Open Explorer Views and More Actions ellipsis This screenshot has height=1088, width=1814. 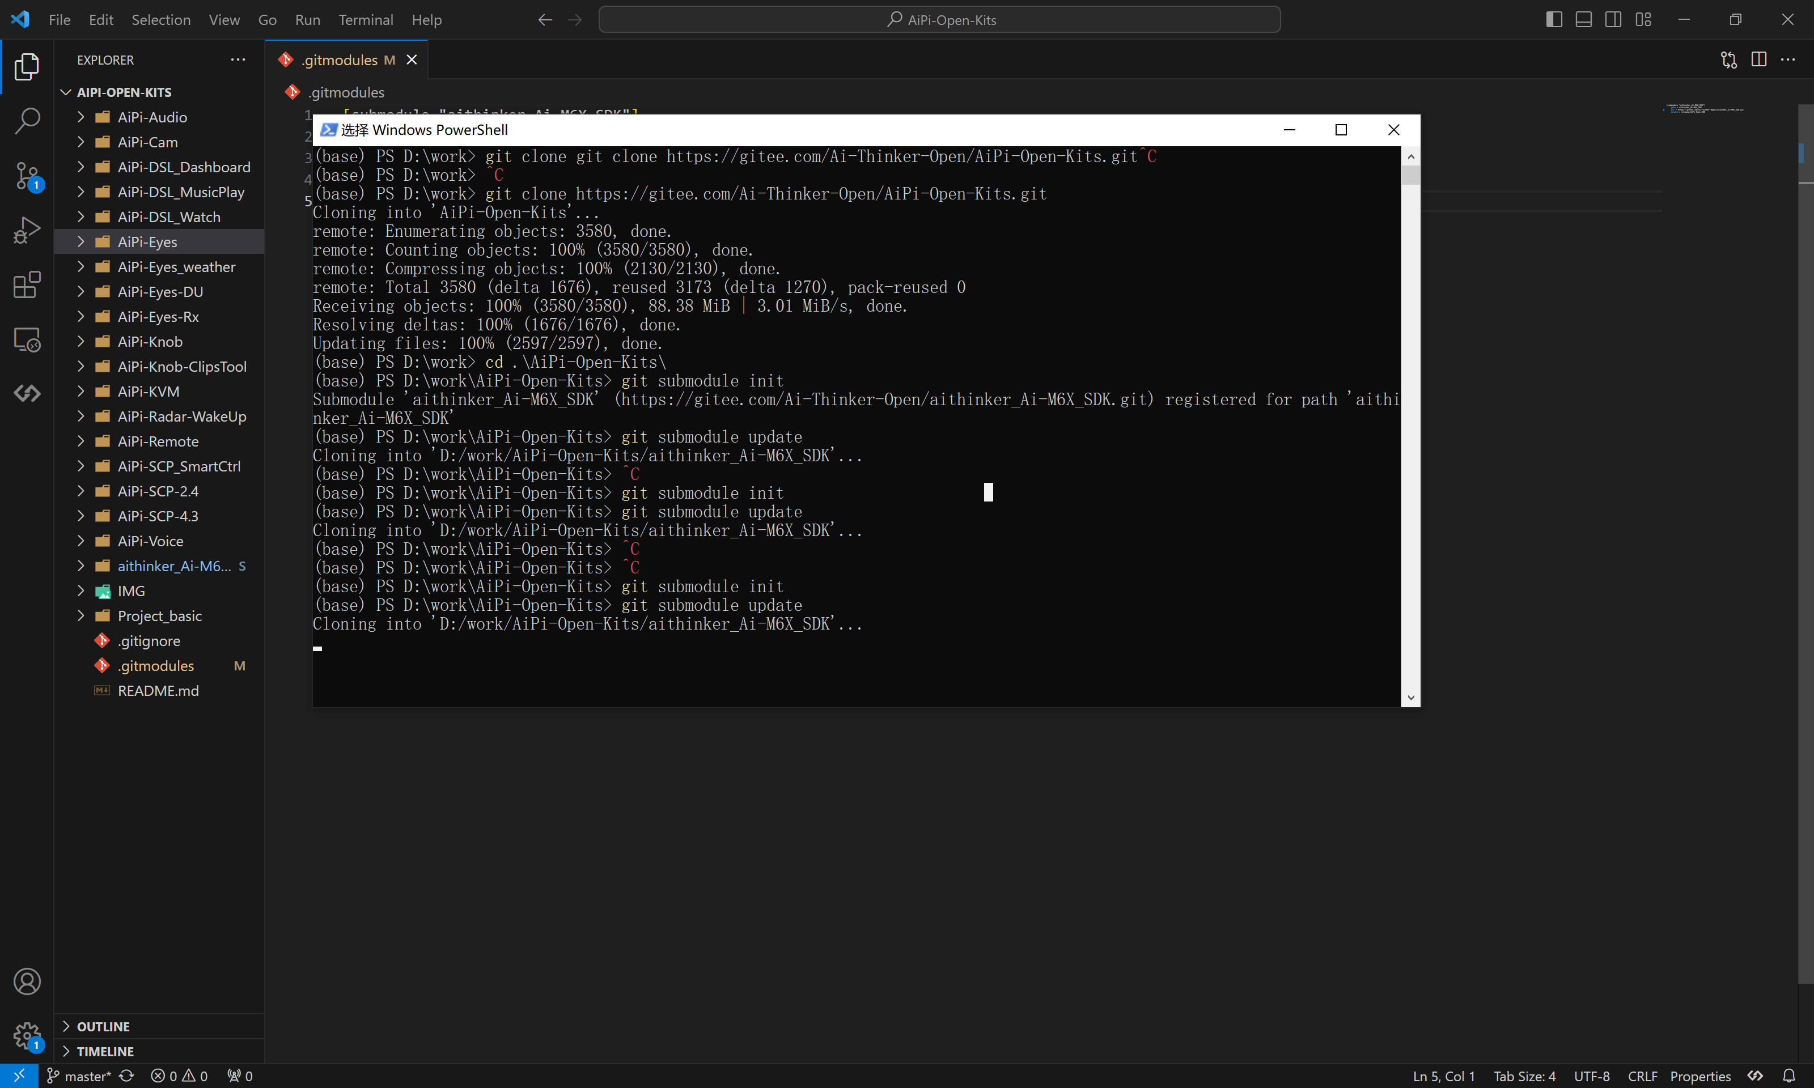click(x=238, y=59)
